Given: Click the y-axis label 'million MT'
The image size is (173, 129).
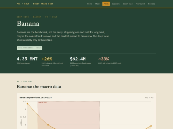Looking at the screenshot, I should pyautogui.click(x=21, y=121).
